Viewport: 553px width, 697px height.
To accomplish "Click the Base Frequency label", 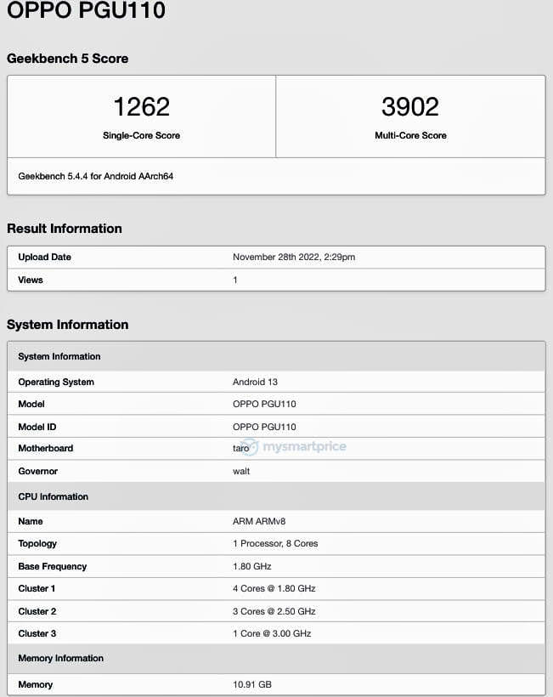I will (x=53, y=567).
